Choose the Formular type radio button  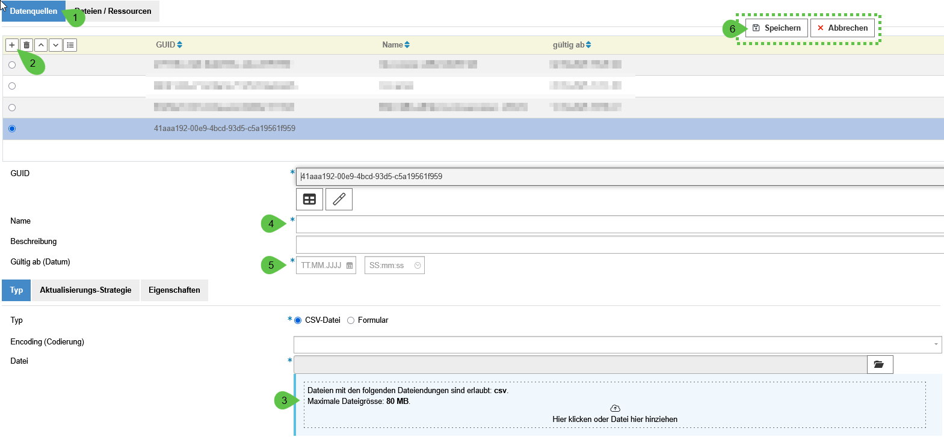point(351,320)
